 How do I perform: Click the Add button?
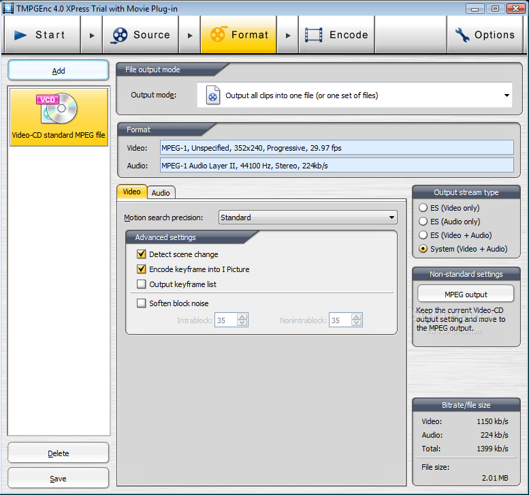[x=59, y=70]
